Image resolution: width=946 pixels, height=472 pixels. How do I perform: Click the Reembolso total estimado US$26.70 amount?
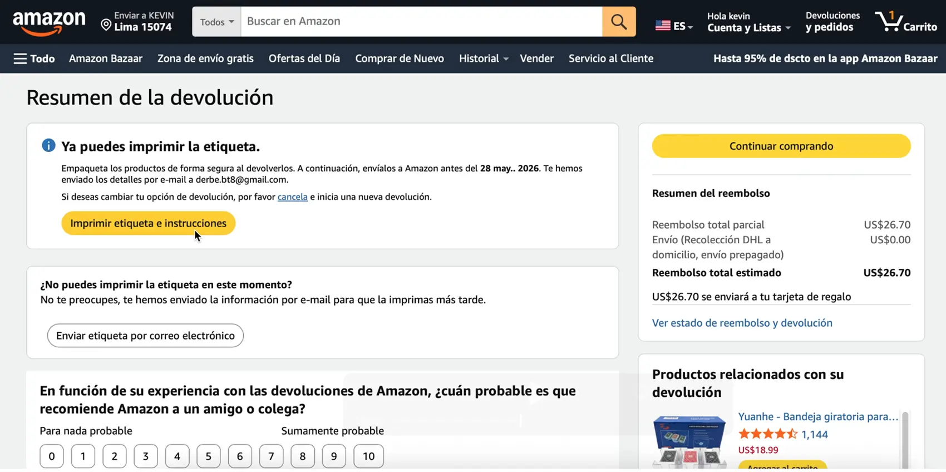[x=887, y=273]
